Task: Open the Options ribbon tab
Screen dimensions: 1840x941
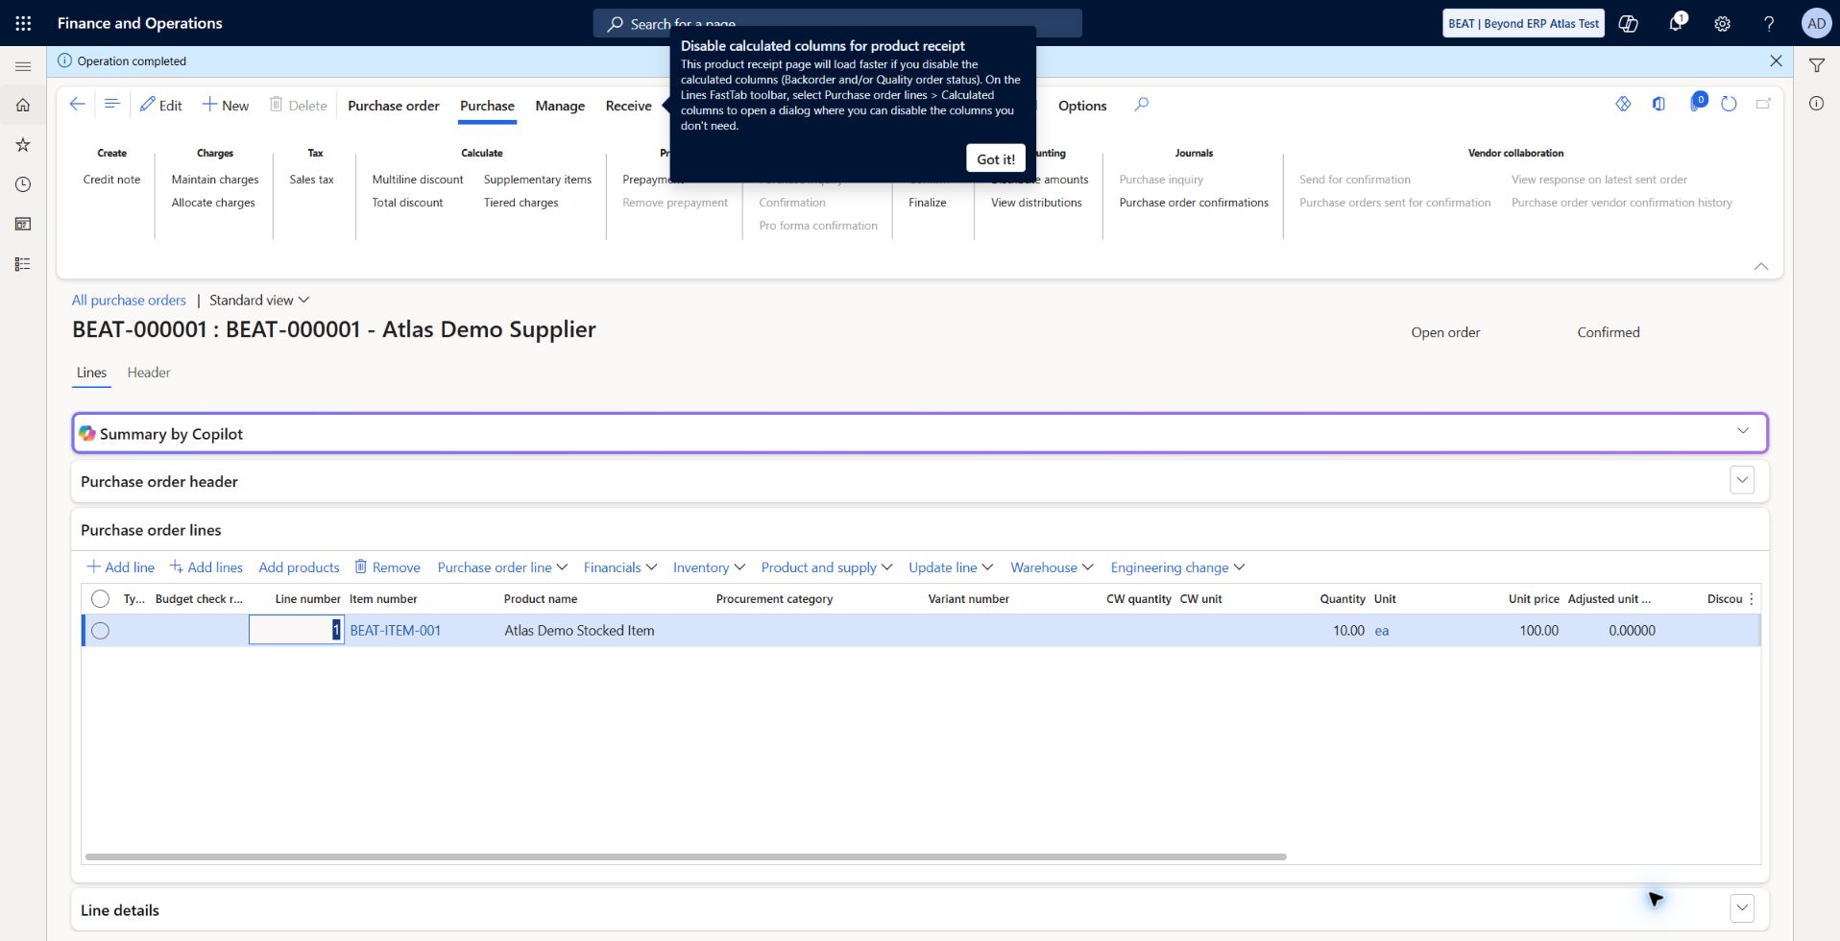Action: click(1082, 106)
